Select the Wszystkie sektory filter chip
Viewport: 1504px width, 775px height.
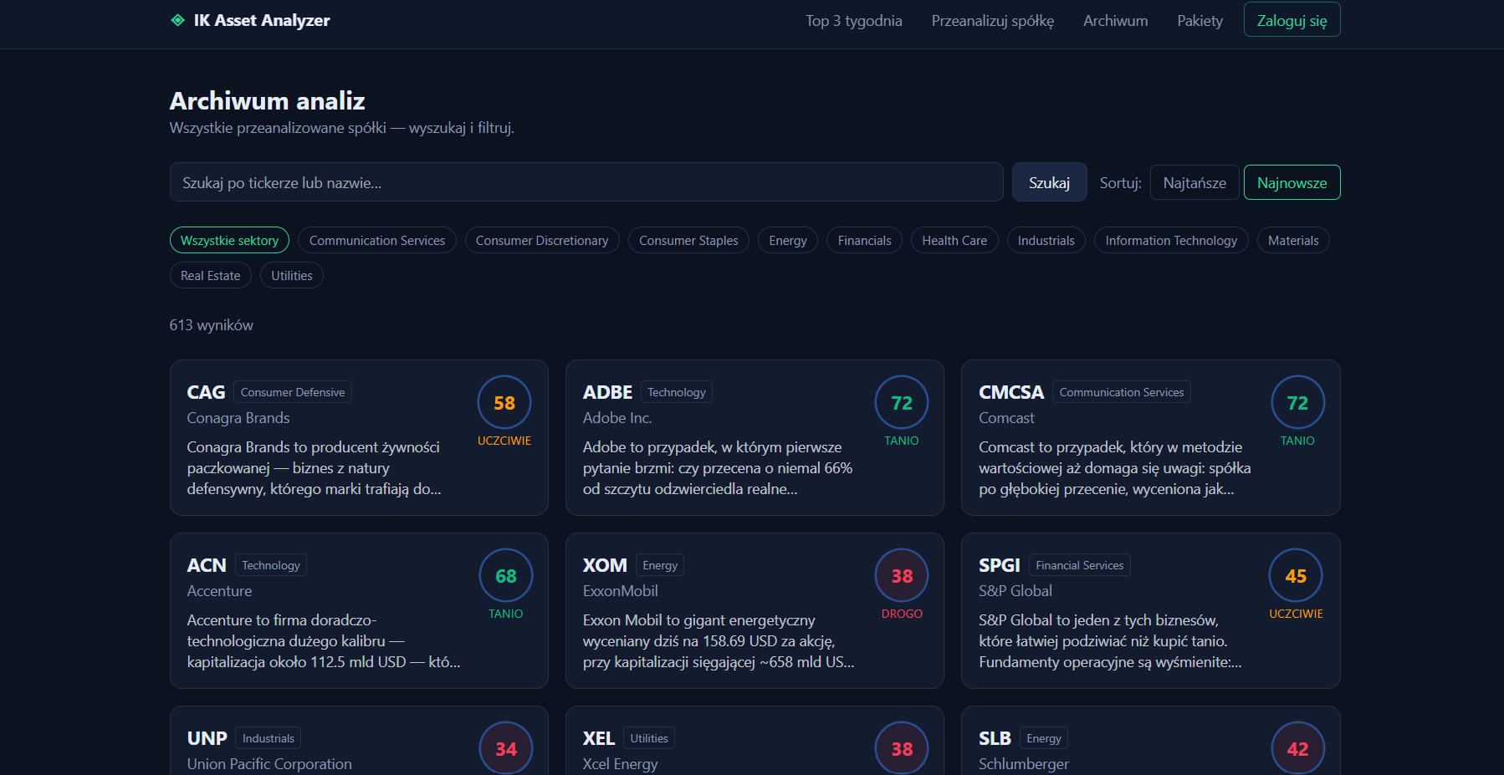coord(229,241)
